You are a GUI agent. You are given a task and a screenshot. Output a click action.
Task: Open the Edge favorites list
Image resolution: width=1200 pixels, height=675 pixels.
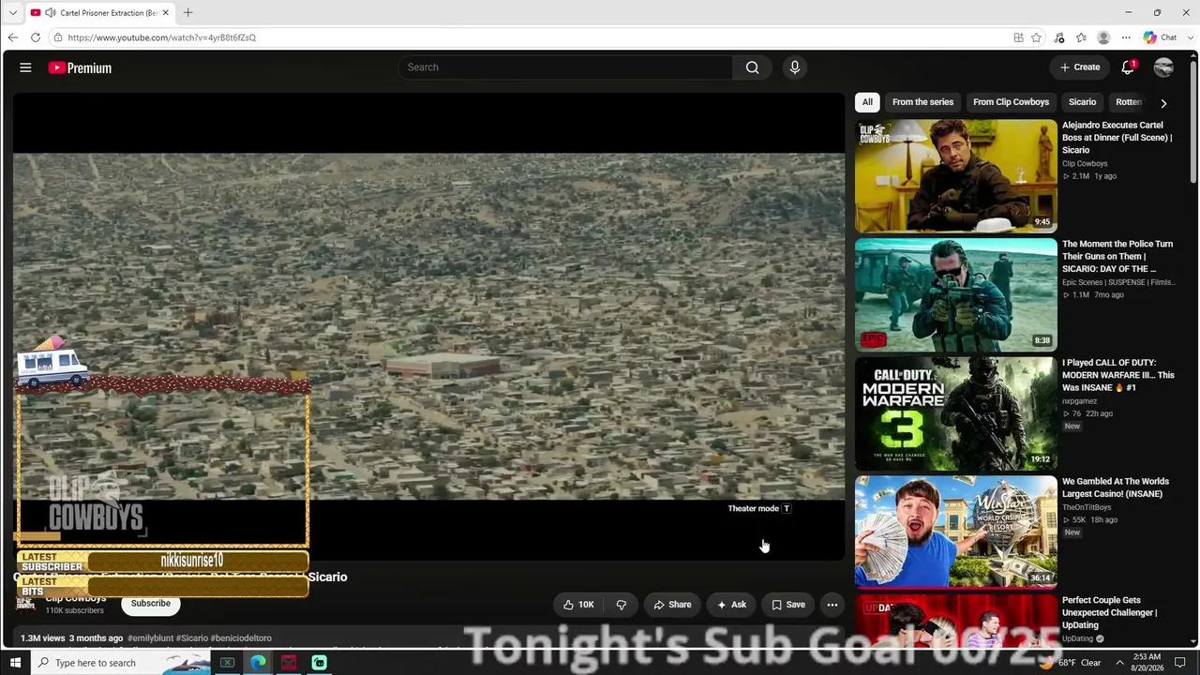coord(1081,37)
